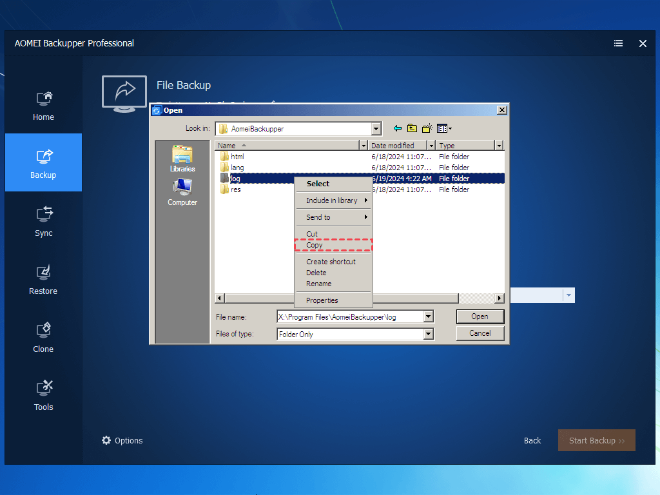Go back to last folder visited
The width and height of the screenshot is (660, 495).
coord(397,128)
